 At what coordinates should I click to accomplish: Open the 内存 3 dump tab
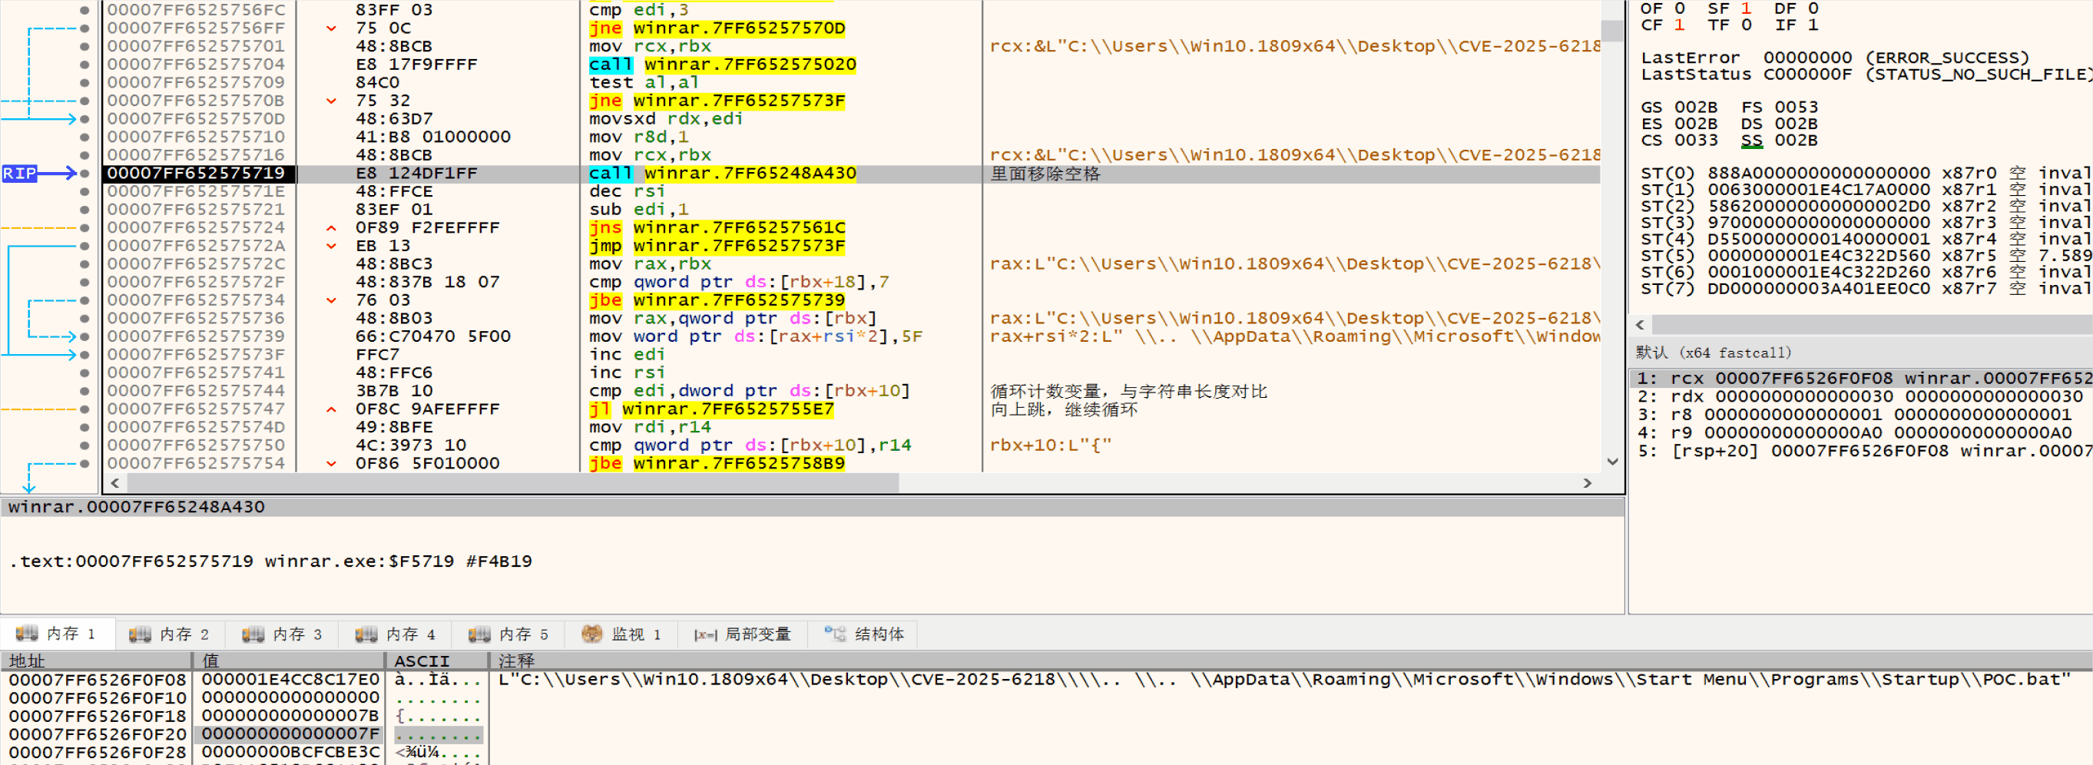point(283,634)
